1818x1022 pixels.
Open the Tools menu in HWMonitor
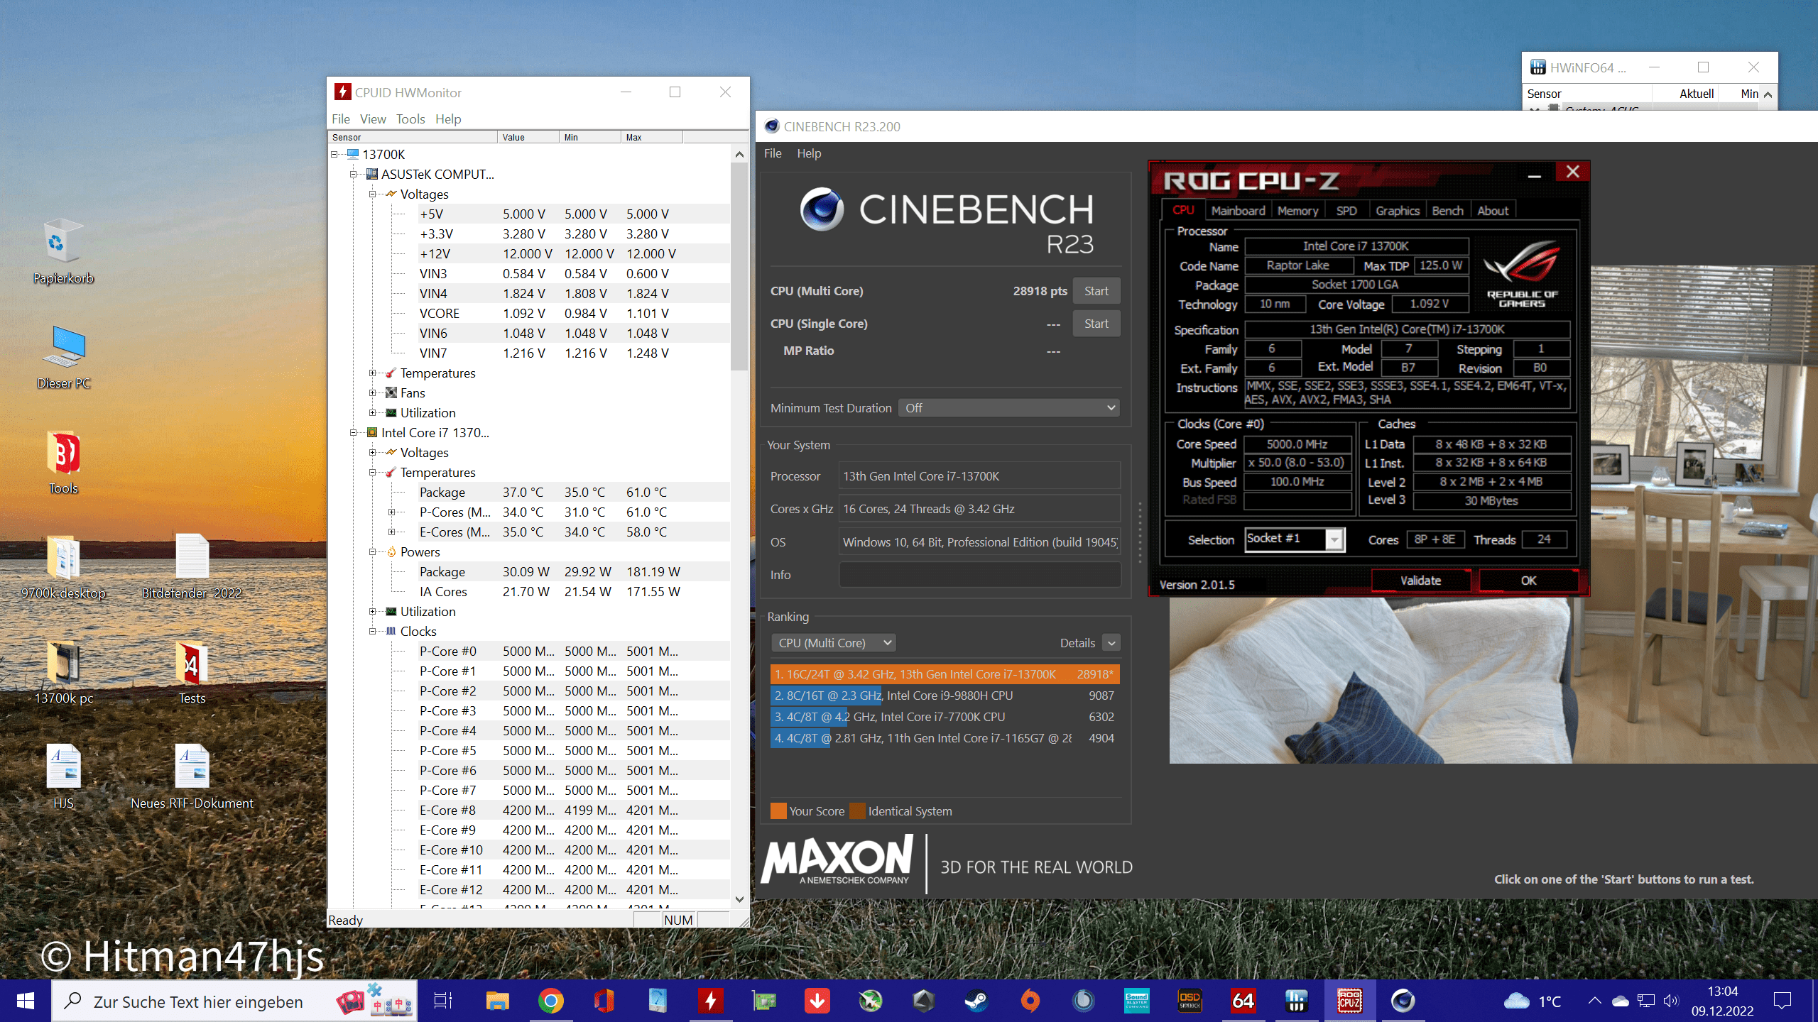pos(410,119)
